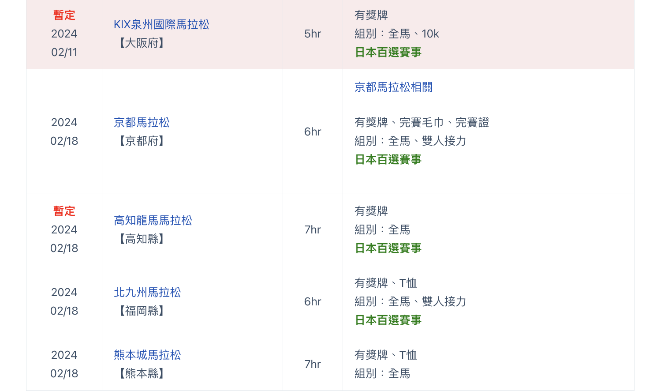Open the 京都馬拉松 race name link
The height and width of the screenshot is (391, 657).
142,123
